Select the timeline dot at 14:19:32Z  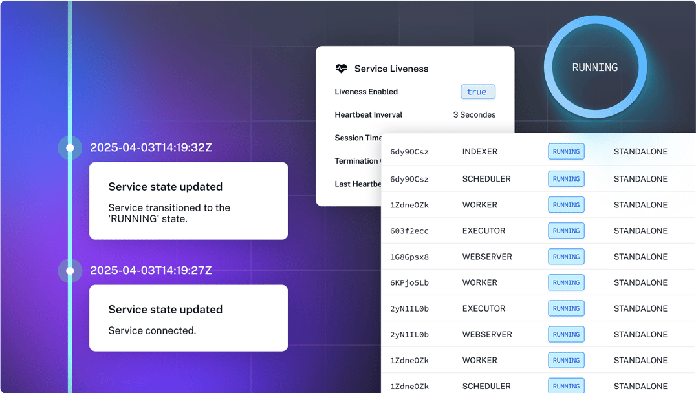[x=70, y=148]
